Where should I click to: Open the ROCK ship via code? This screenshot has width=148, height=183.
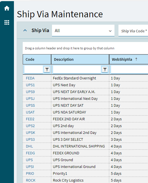point(31,180)
